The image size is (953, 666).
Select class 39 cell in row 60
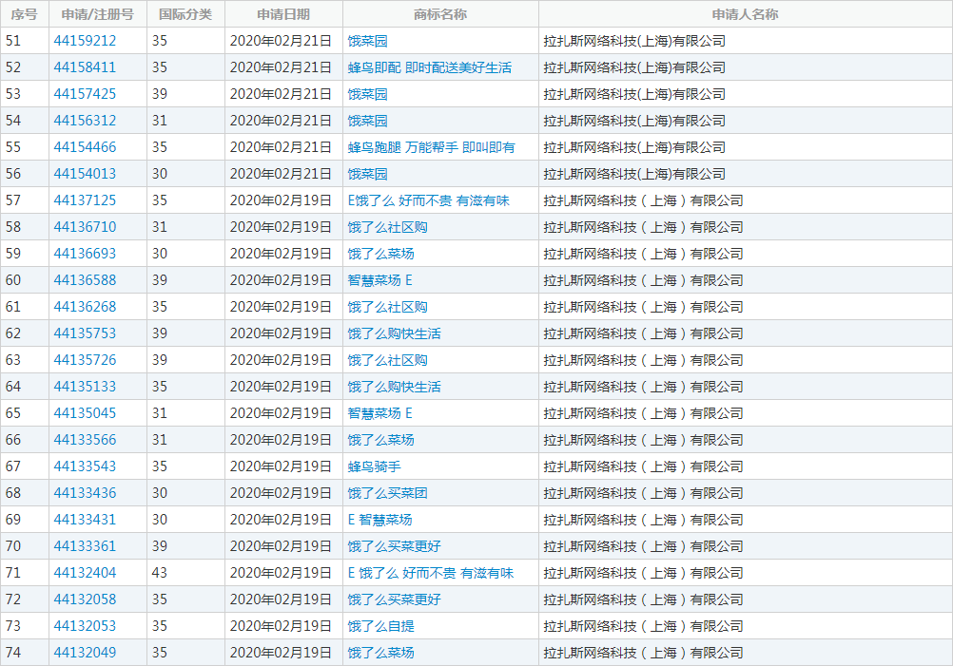(x=186, y=280)
